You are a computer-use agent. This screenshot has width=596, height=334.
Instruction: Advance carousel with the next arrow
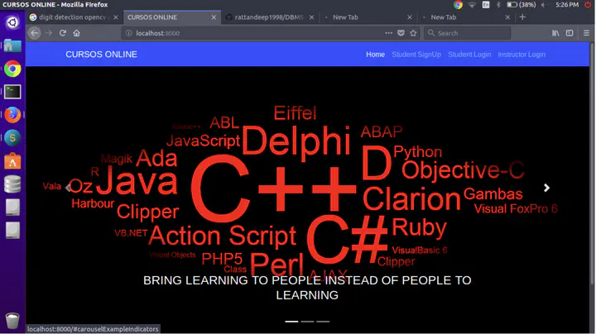pos(546,188)
